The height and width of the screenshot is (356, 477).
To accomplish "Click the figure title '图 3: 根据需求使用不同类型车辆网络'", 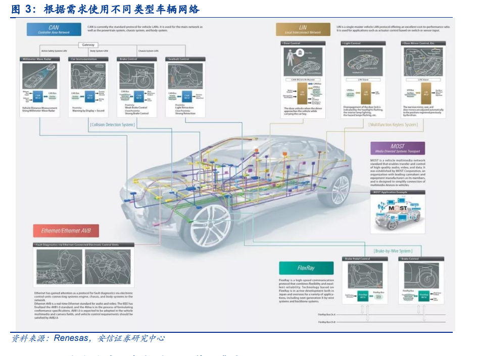I will [x=105, y=9].
